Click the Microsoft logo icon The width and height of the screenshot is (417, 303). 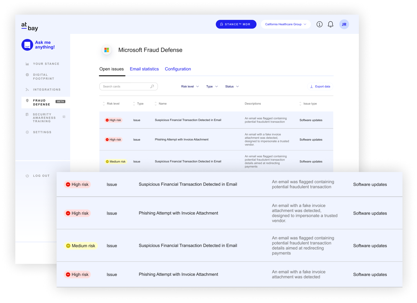pos(107,50)
